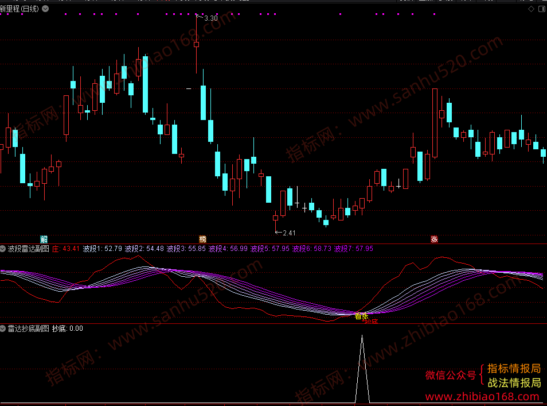
Task: Expand the 波段雷达副图 indicator menu
Action: [x=3, y=249]
